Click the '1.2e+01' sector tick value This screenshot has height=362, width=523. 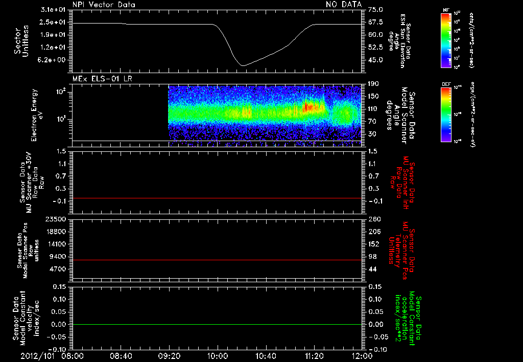[x=53, y=48]
